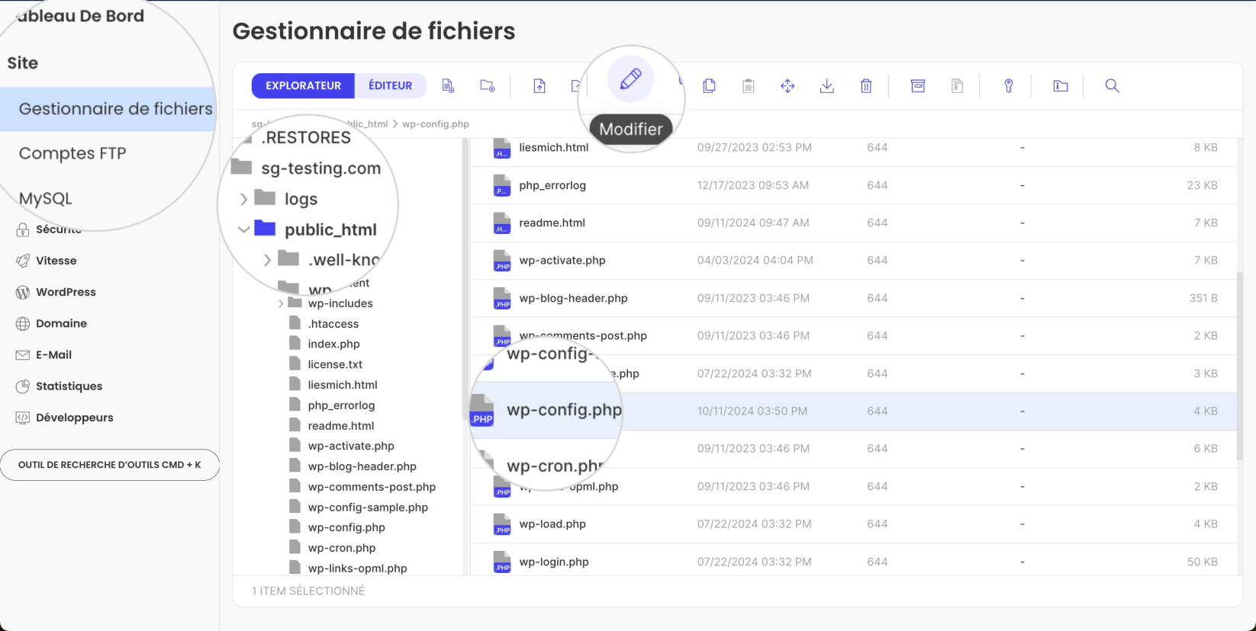
Task: Select wp-blog-header.php in the folder tree
Action: 362,466
